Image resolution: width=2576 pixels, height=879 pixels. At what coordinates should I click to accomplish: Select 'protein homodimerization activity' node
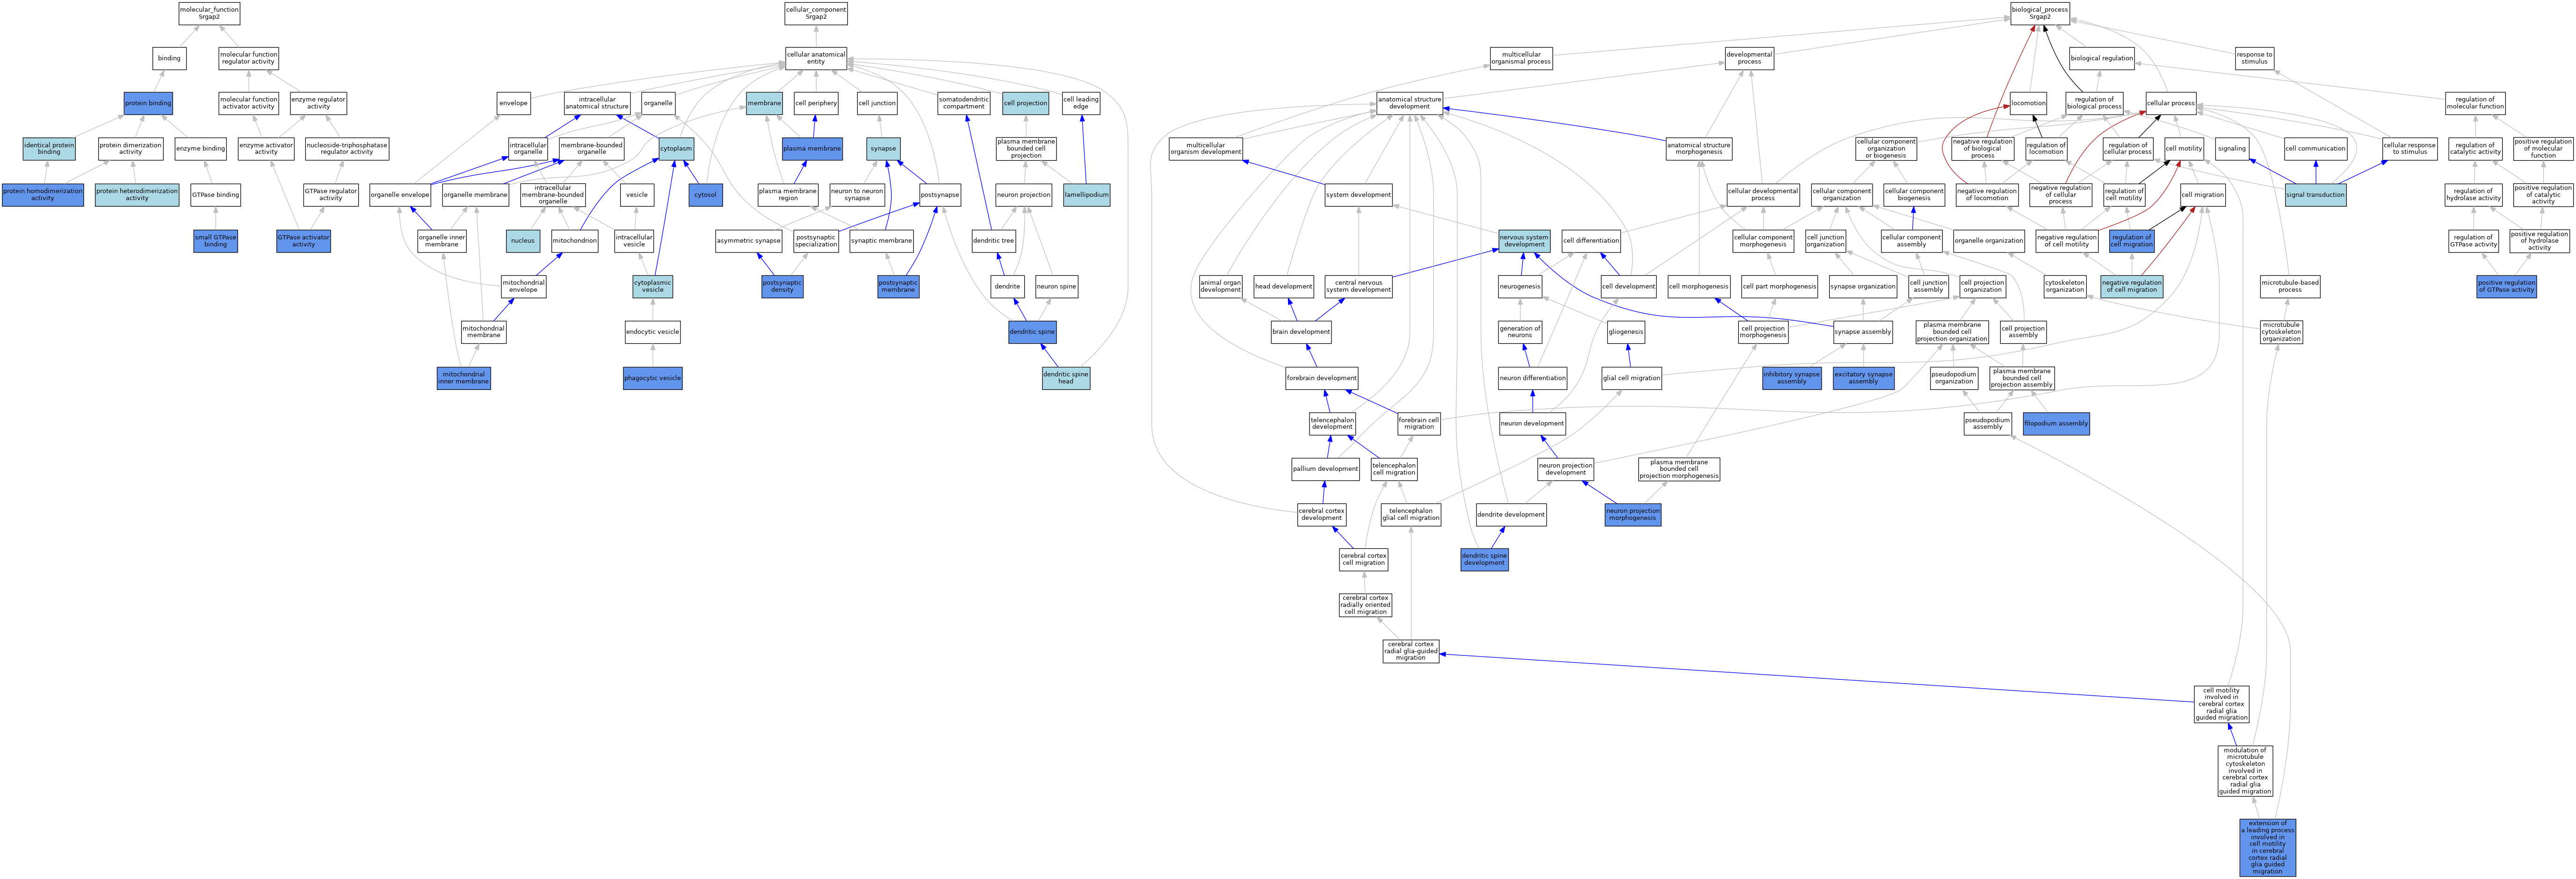[42, 195]
